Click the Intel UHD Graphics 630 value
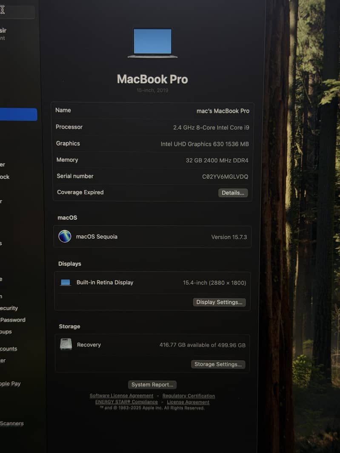 [x=205, y=144]
